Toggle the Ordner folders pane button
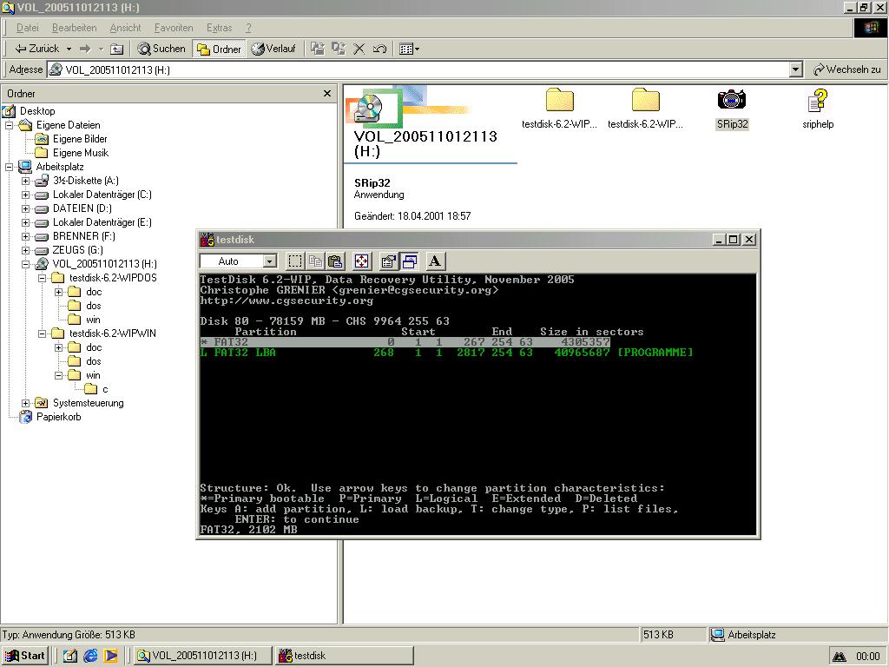 pos(219,49)
